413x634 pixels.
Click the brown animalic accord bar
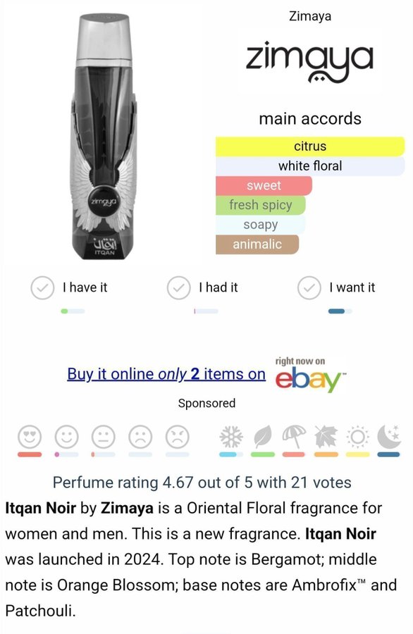tap(257, 244)
